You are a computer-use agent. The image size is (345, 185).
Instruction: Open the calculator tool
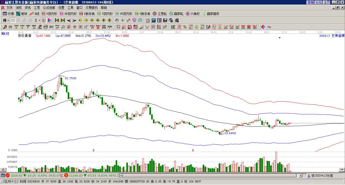[x=153, y=20]
